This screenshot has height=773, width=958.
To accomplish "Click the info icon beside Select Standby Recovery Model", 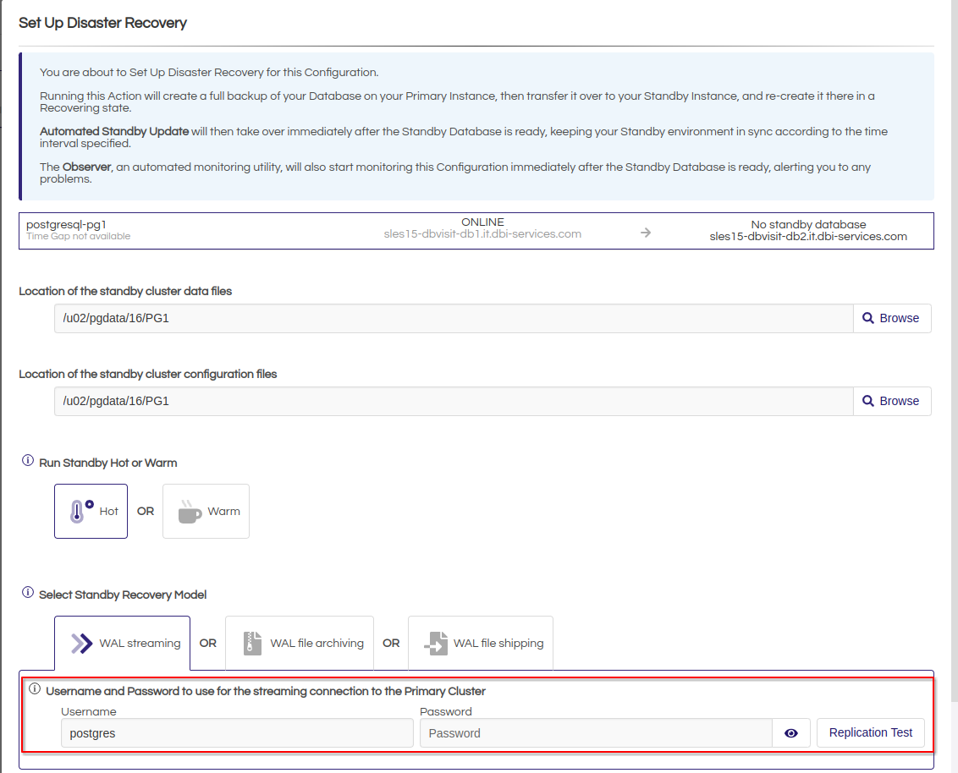I will pos(28,594).
